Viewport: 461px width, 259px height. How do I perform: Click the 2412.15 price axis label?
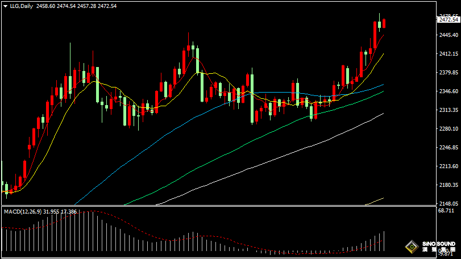pyautogui.click(x=448, y=54)
